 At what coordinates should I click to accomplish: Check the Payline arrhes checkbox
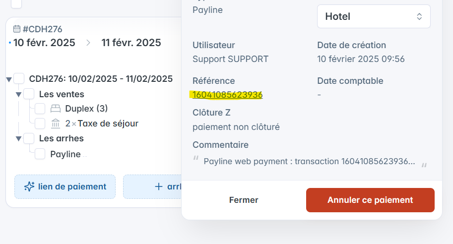(x=40, y=154)
